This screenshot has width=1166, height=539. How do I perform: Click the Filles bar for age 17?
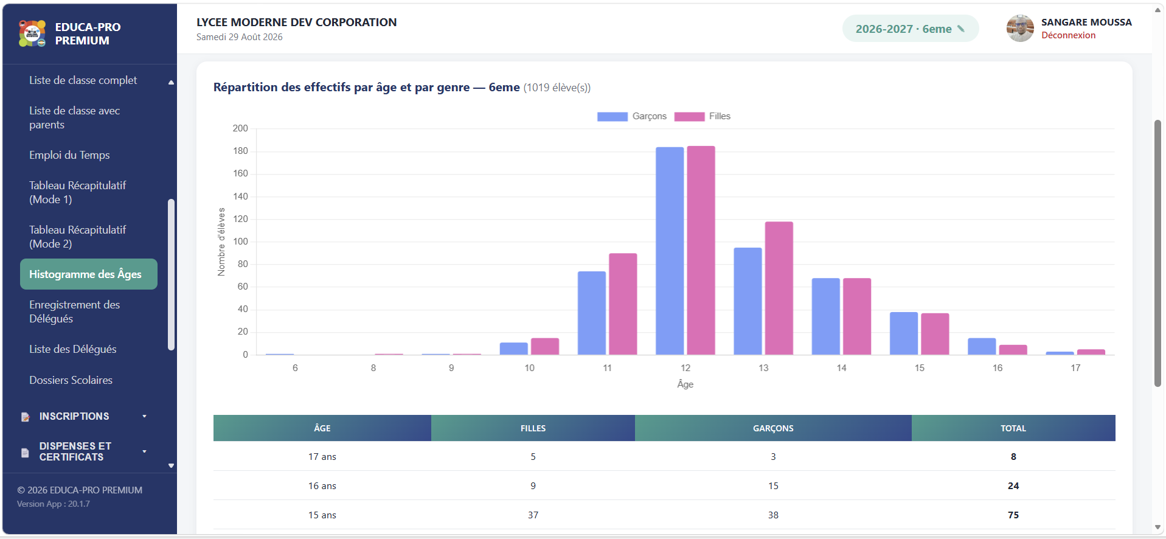click(x=1091, y=352)
